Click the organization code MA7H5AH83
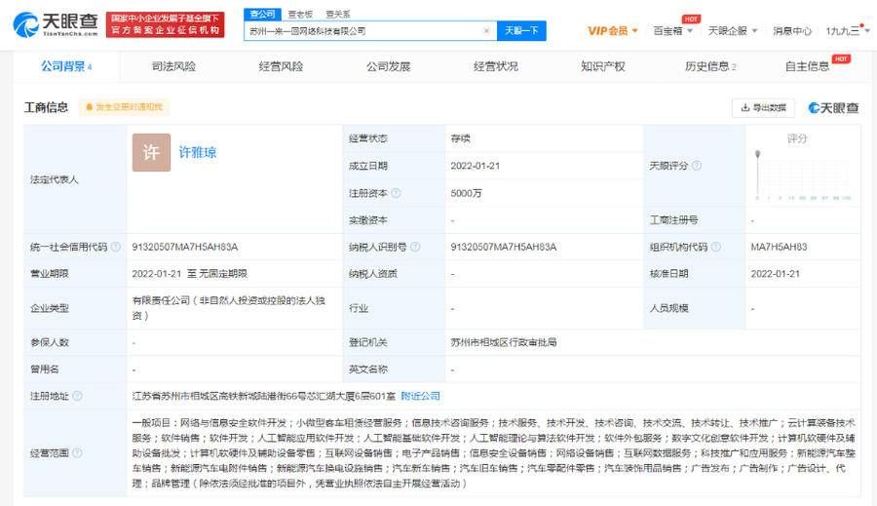Image resolution: width=877 pixels, height=506 pixels. click(x=779, y=247)
